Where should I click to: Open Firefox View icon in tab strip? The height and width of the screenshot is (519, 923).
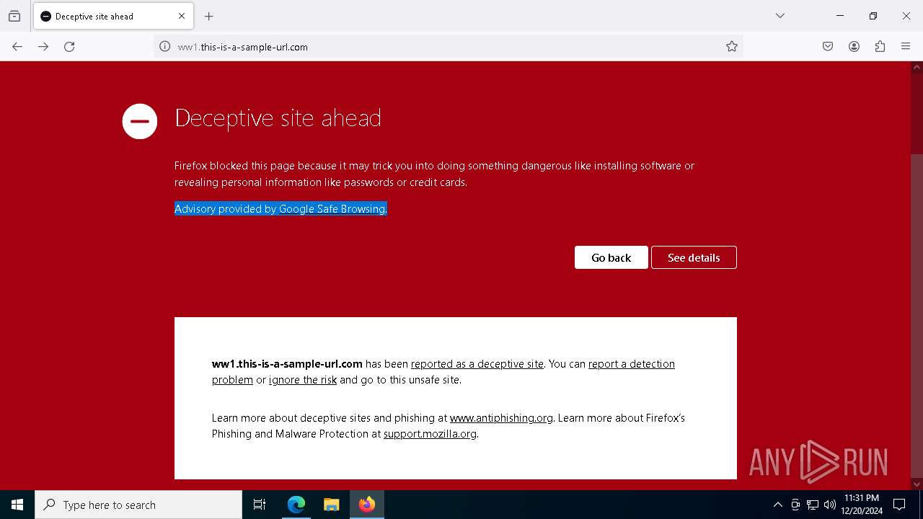point(14,16)
